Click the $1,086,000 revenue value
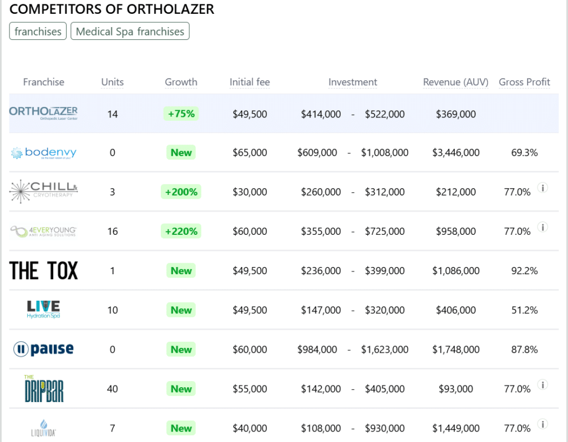Screen dimensions: 568x442 pyautogui.click(x=456, y=271)
